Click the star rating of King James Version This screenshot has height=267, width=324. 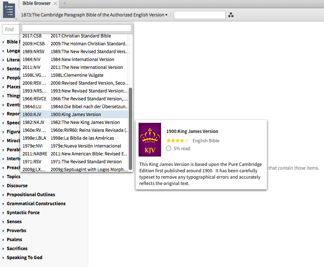178,140
